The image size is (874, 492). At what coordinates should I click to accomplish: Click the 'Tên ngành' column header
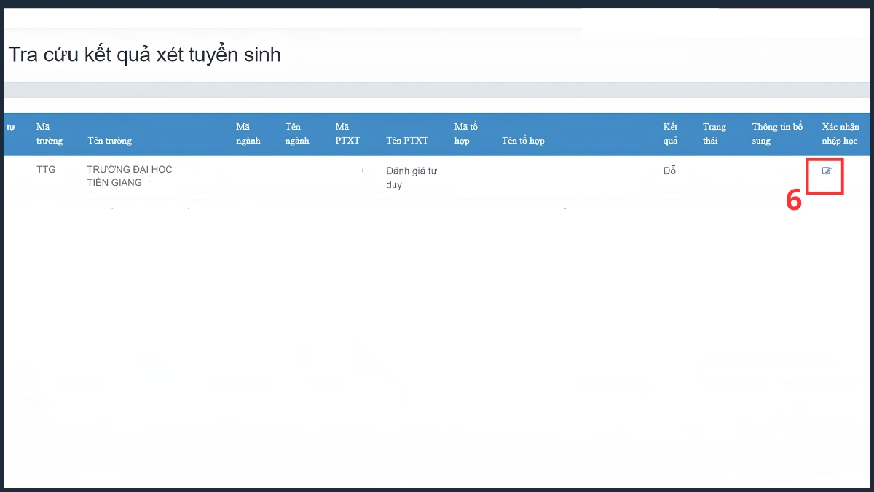pos(297,133)
